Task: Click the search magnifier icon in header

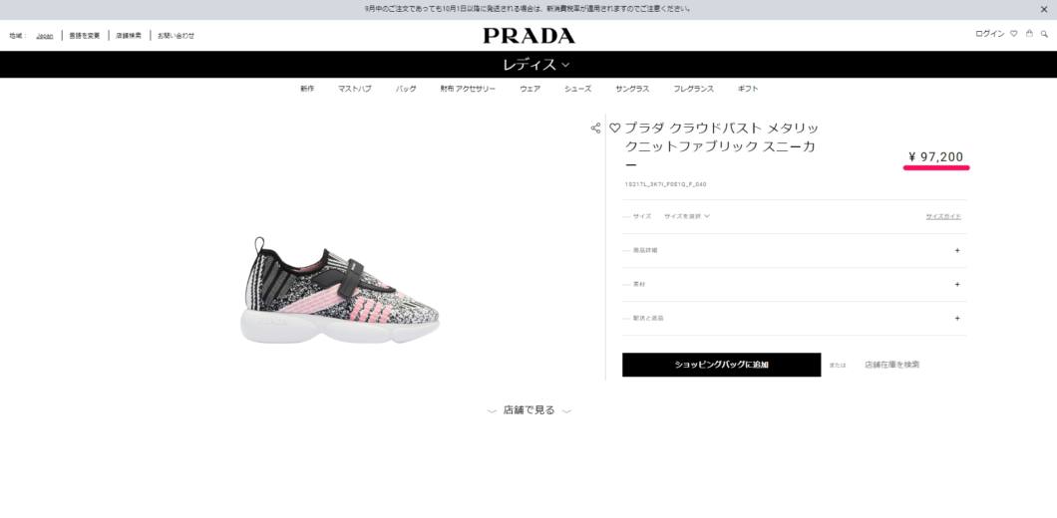Action: tap(1044, 34)
